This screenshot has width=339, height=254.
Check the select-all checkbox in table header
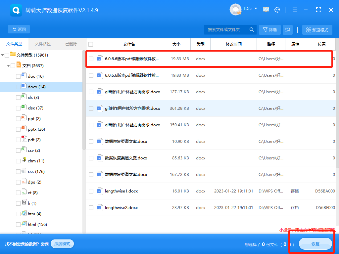click(90, 44)
